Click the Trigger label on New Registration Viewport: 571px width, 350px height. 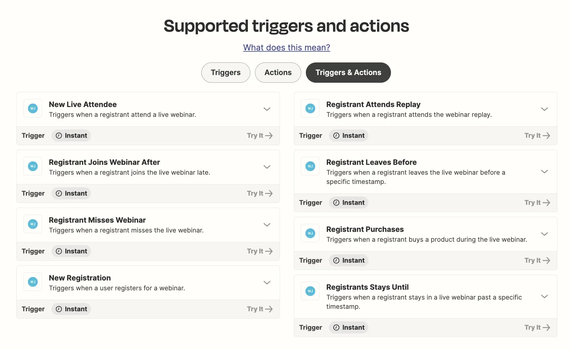(x=33, y=309)
